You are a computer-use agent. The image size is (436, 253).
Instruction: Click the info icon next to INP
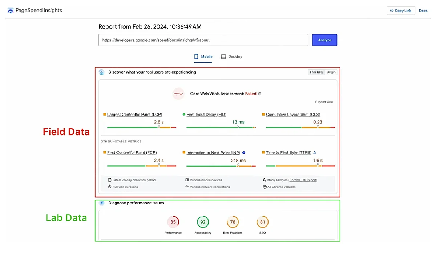click(243, 153)
